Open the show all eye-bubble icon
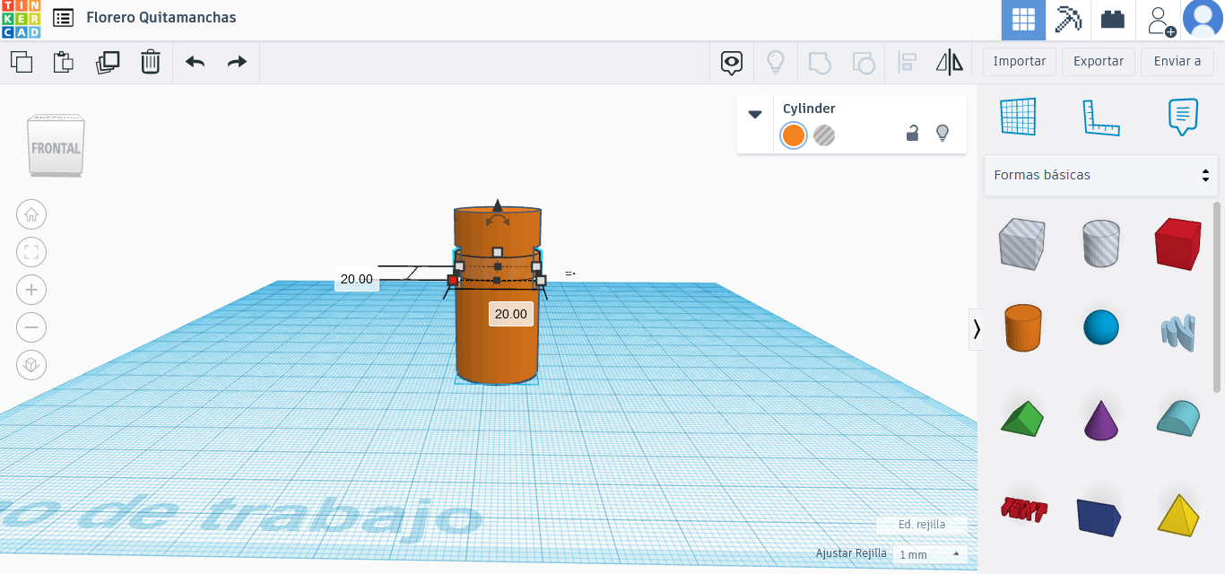Viewport: 1225px width, 574px height. pos(733,62)
